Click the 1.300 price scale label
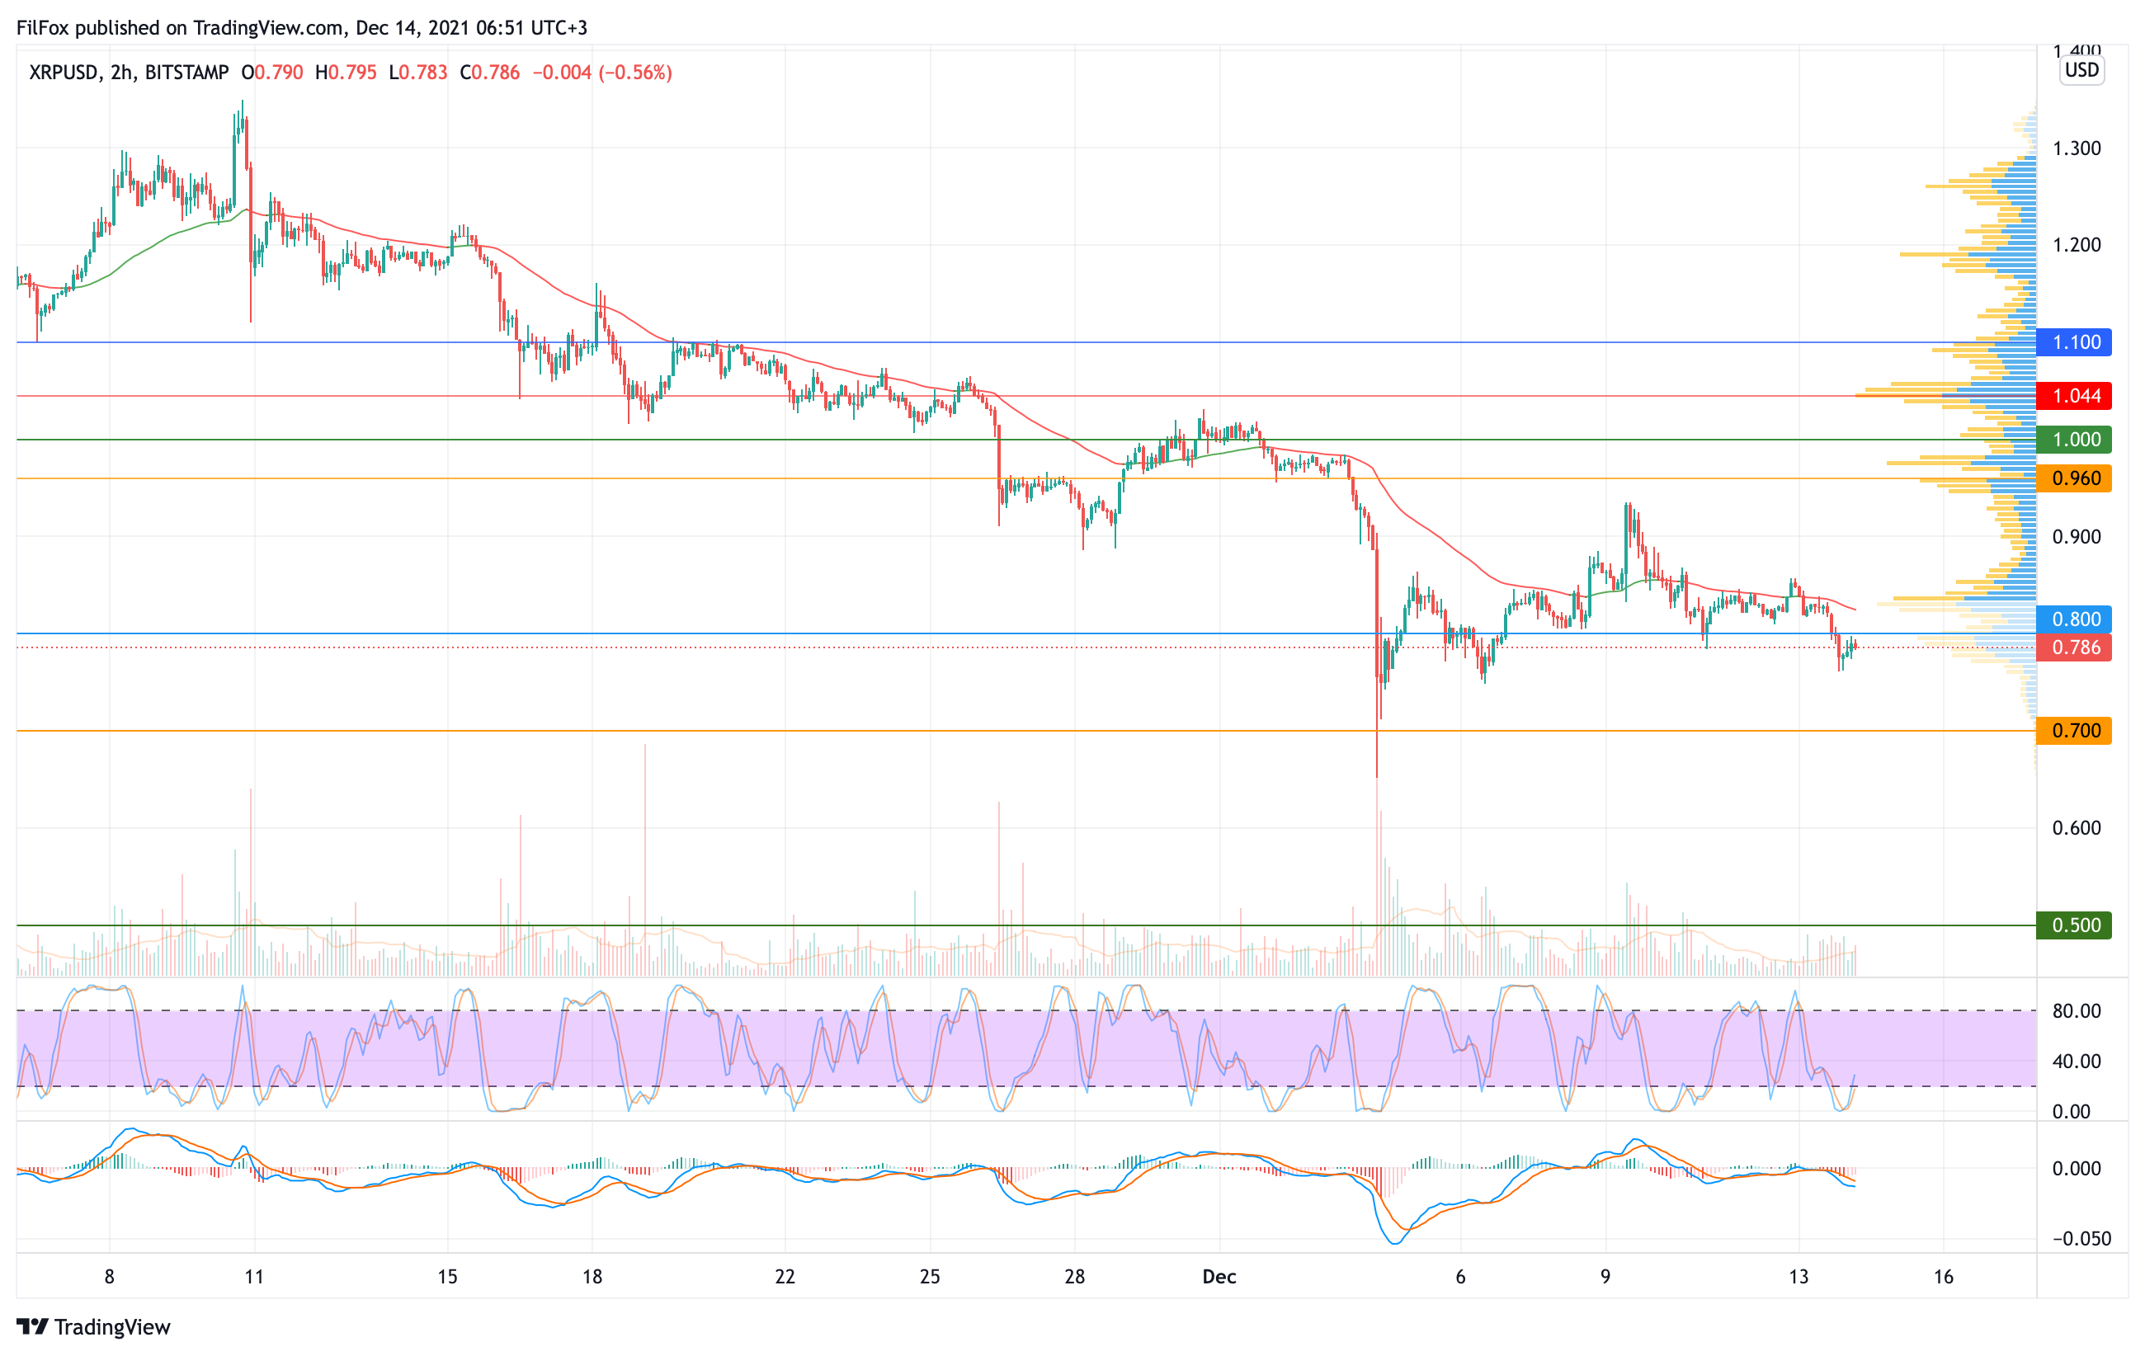This screenshot has width=2145, height=1356. [x=2076, y=148]
